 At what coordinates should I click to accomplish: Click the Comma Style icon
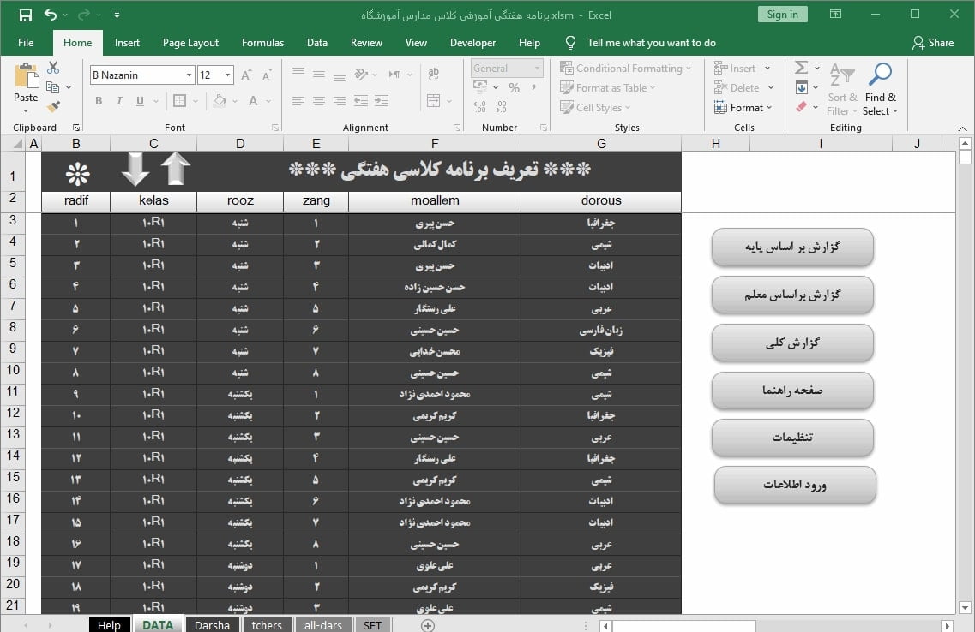coord(533,88)
